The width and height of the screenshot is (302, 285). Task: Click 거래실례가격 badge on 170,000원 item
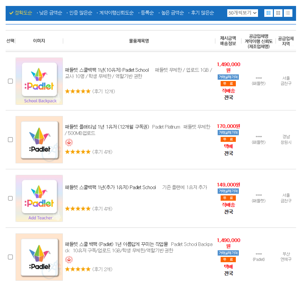click(228, 133)
